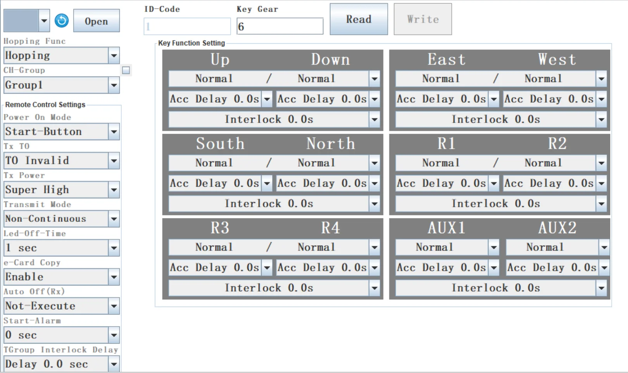Expand the Hopping Func dropdown
The height and width of the screenshot is (373, 628).
point(62,55)
